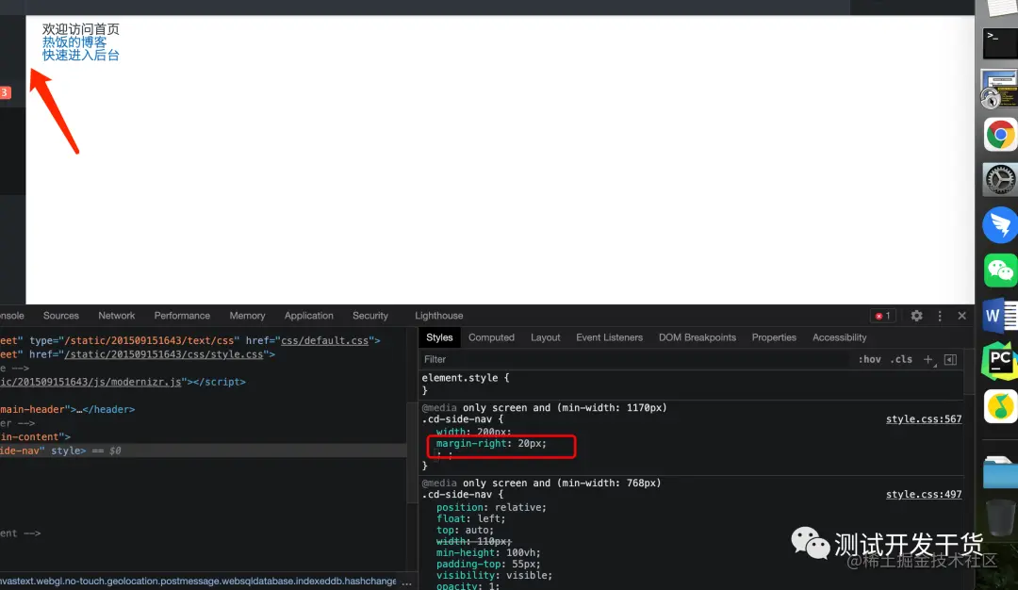Open the text document icon atop dock

[x=1002, y=8]
